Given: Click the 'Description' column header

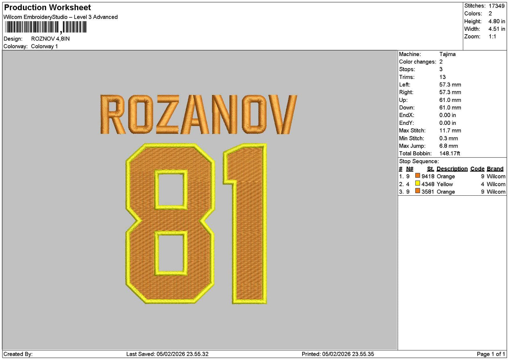Looking at the screenshot, I should coord(452,169).
